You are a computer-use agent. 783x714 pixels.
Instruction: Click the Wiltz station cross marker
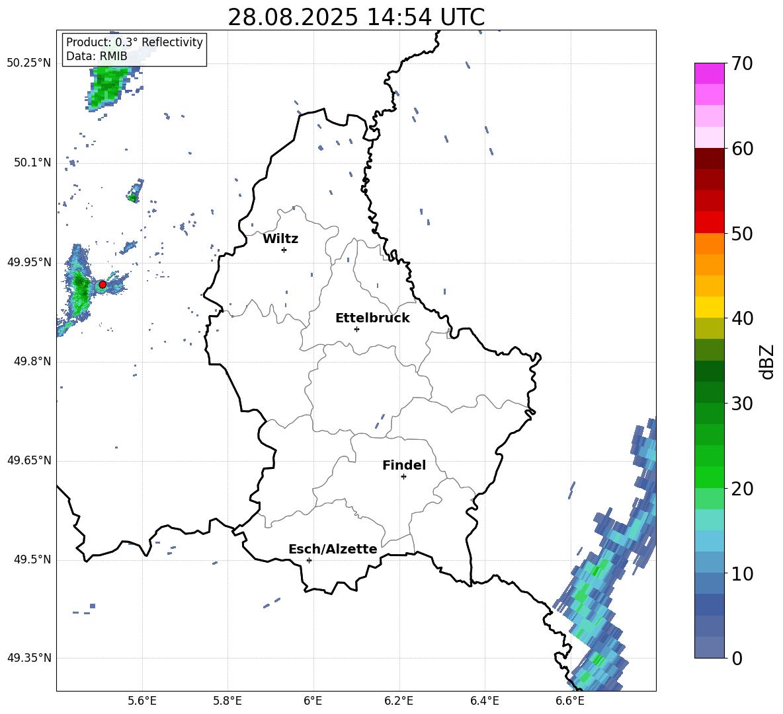coord(284,250)
